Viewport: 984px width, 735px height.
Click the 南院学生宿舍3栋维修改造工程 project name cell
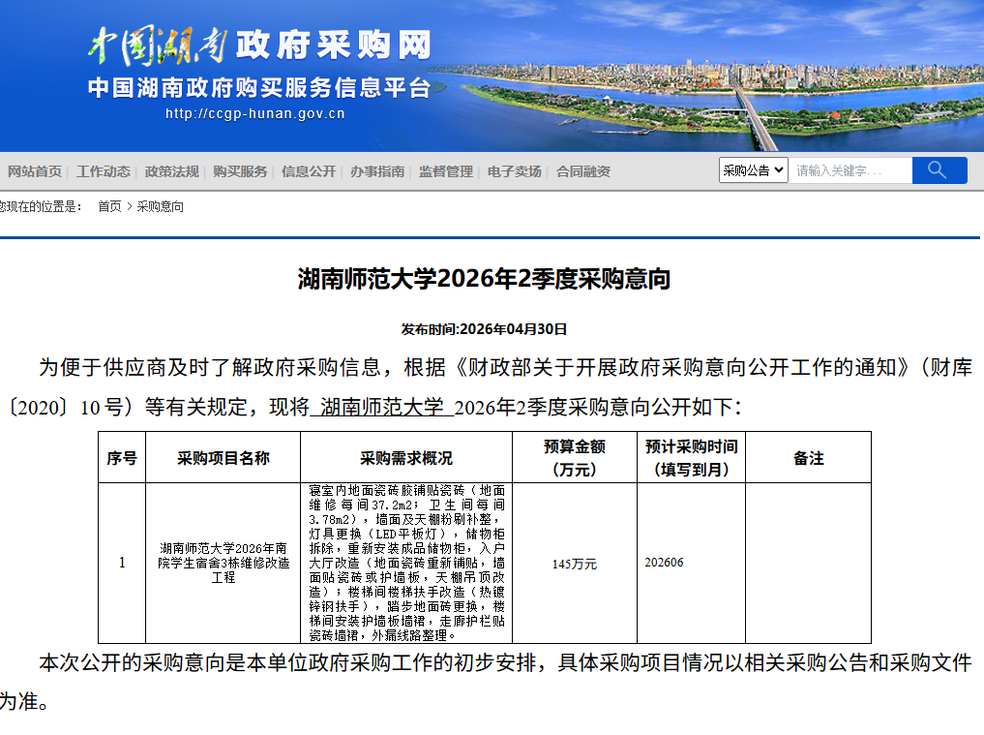(224, 563)
